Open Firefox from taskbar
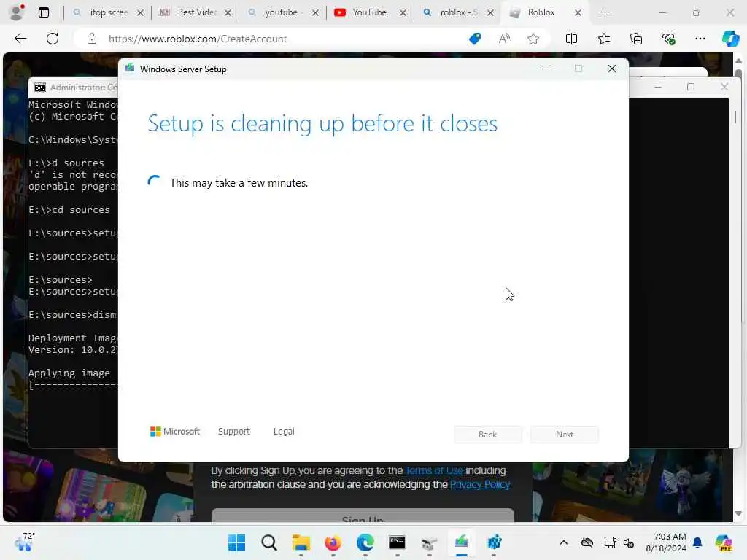Screen dimensions: 747x560 (333, 542)
